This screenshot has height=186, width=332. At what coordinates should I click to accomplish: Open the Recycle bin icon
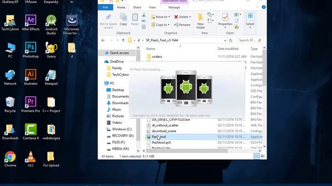point(10,104)
